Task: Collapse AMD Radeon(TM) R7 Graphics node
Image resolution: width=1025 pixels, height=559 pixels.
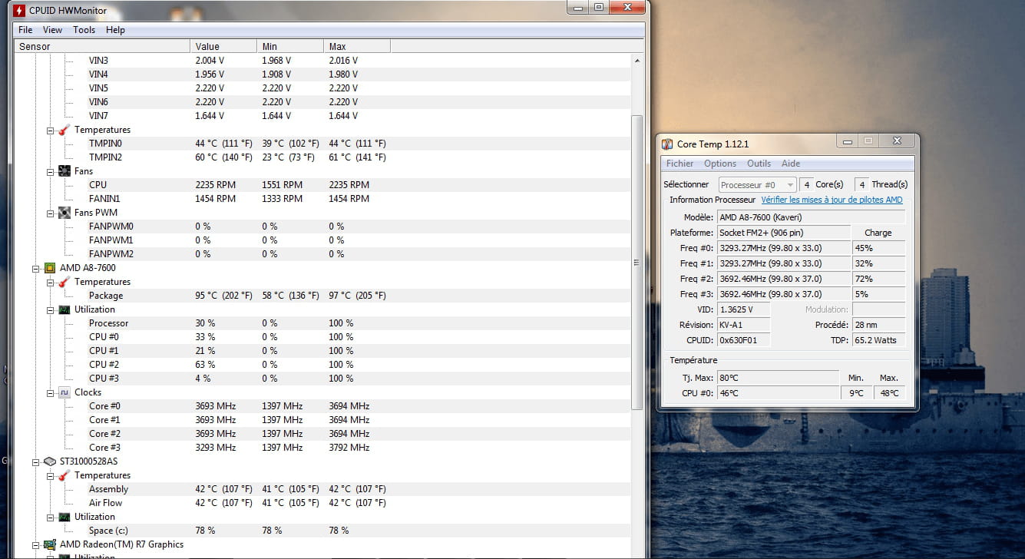Action: 36,544
